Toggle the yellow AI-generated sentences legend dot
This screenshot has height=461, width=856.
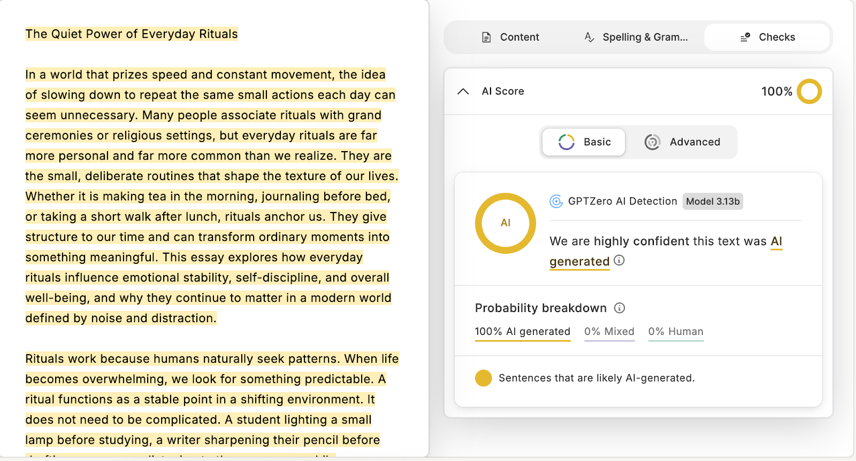483,378
